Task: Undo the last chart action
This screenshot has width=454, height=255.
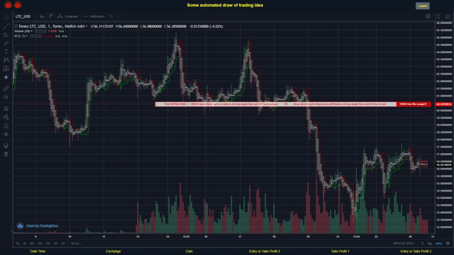Action: click(x=111, y=16)
